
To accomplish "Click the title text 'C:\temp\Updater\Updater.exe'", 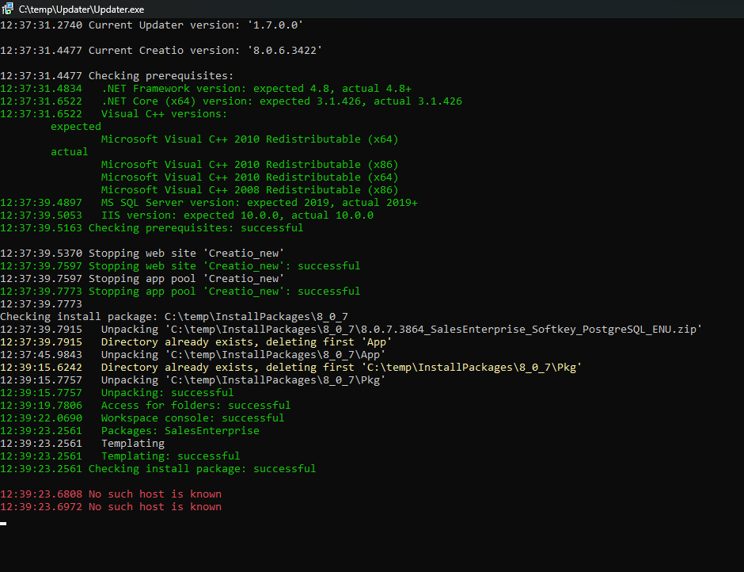I will [82, 9].
